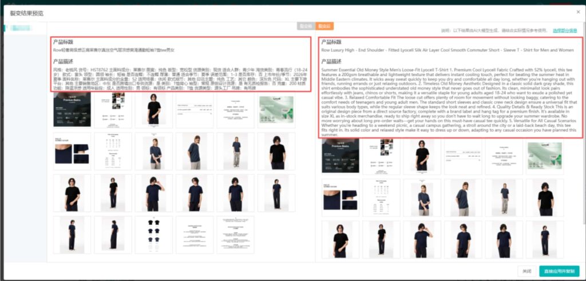Open green Lyocell thumbnail in Chinese panel

click(x=276, y=109)
